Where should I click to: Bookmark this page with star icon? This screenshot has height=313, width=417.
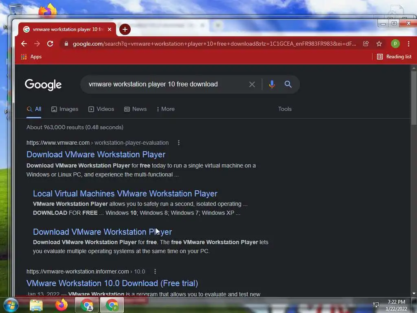pos(379,44)
